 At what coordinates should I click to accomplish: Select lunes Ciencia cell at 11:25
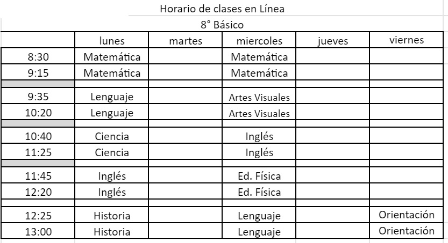[112, 152]
